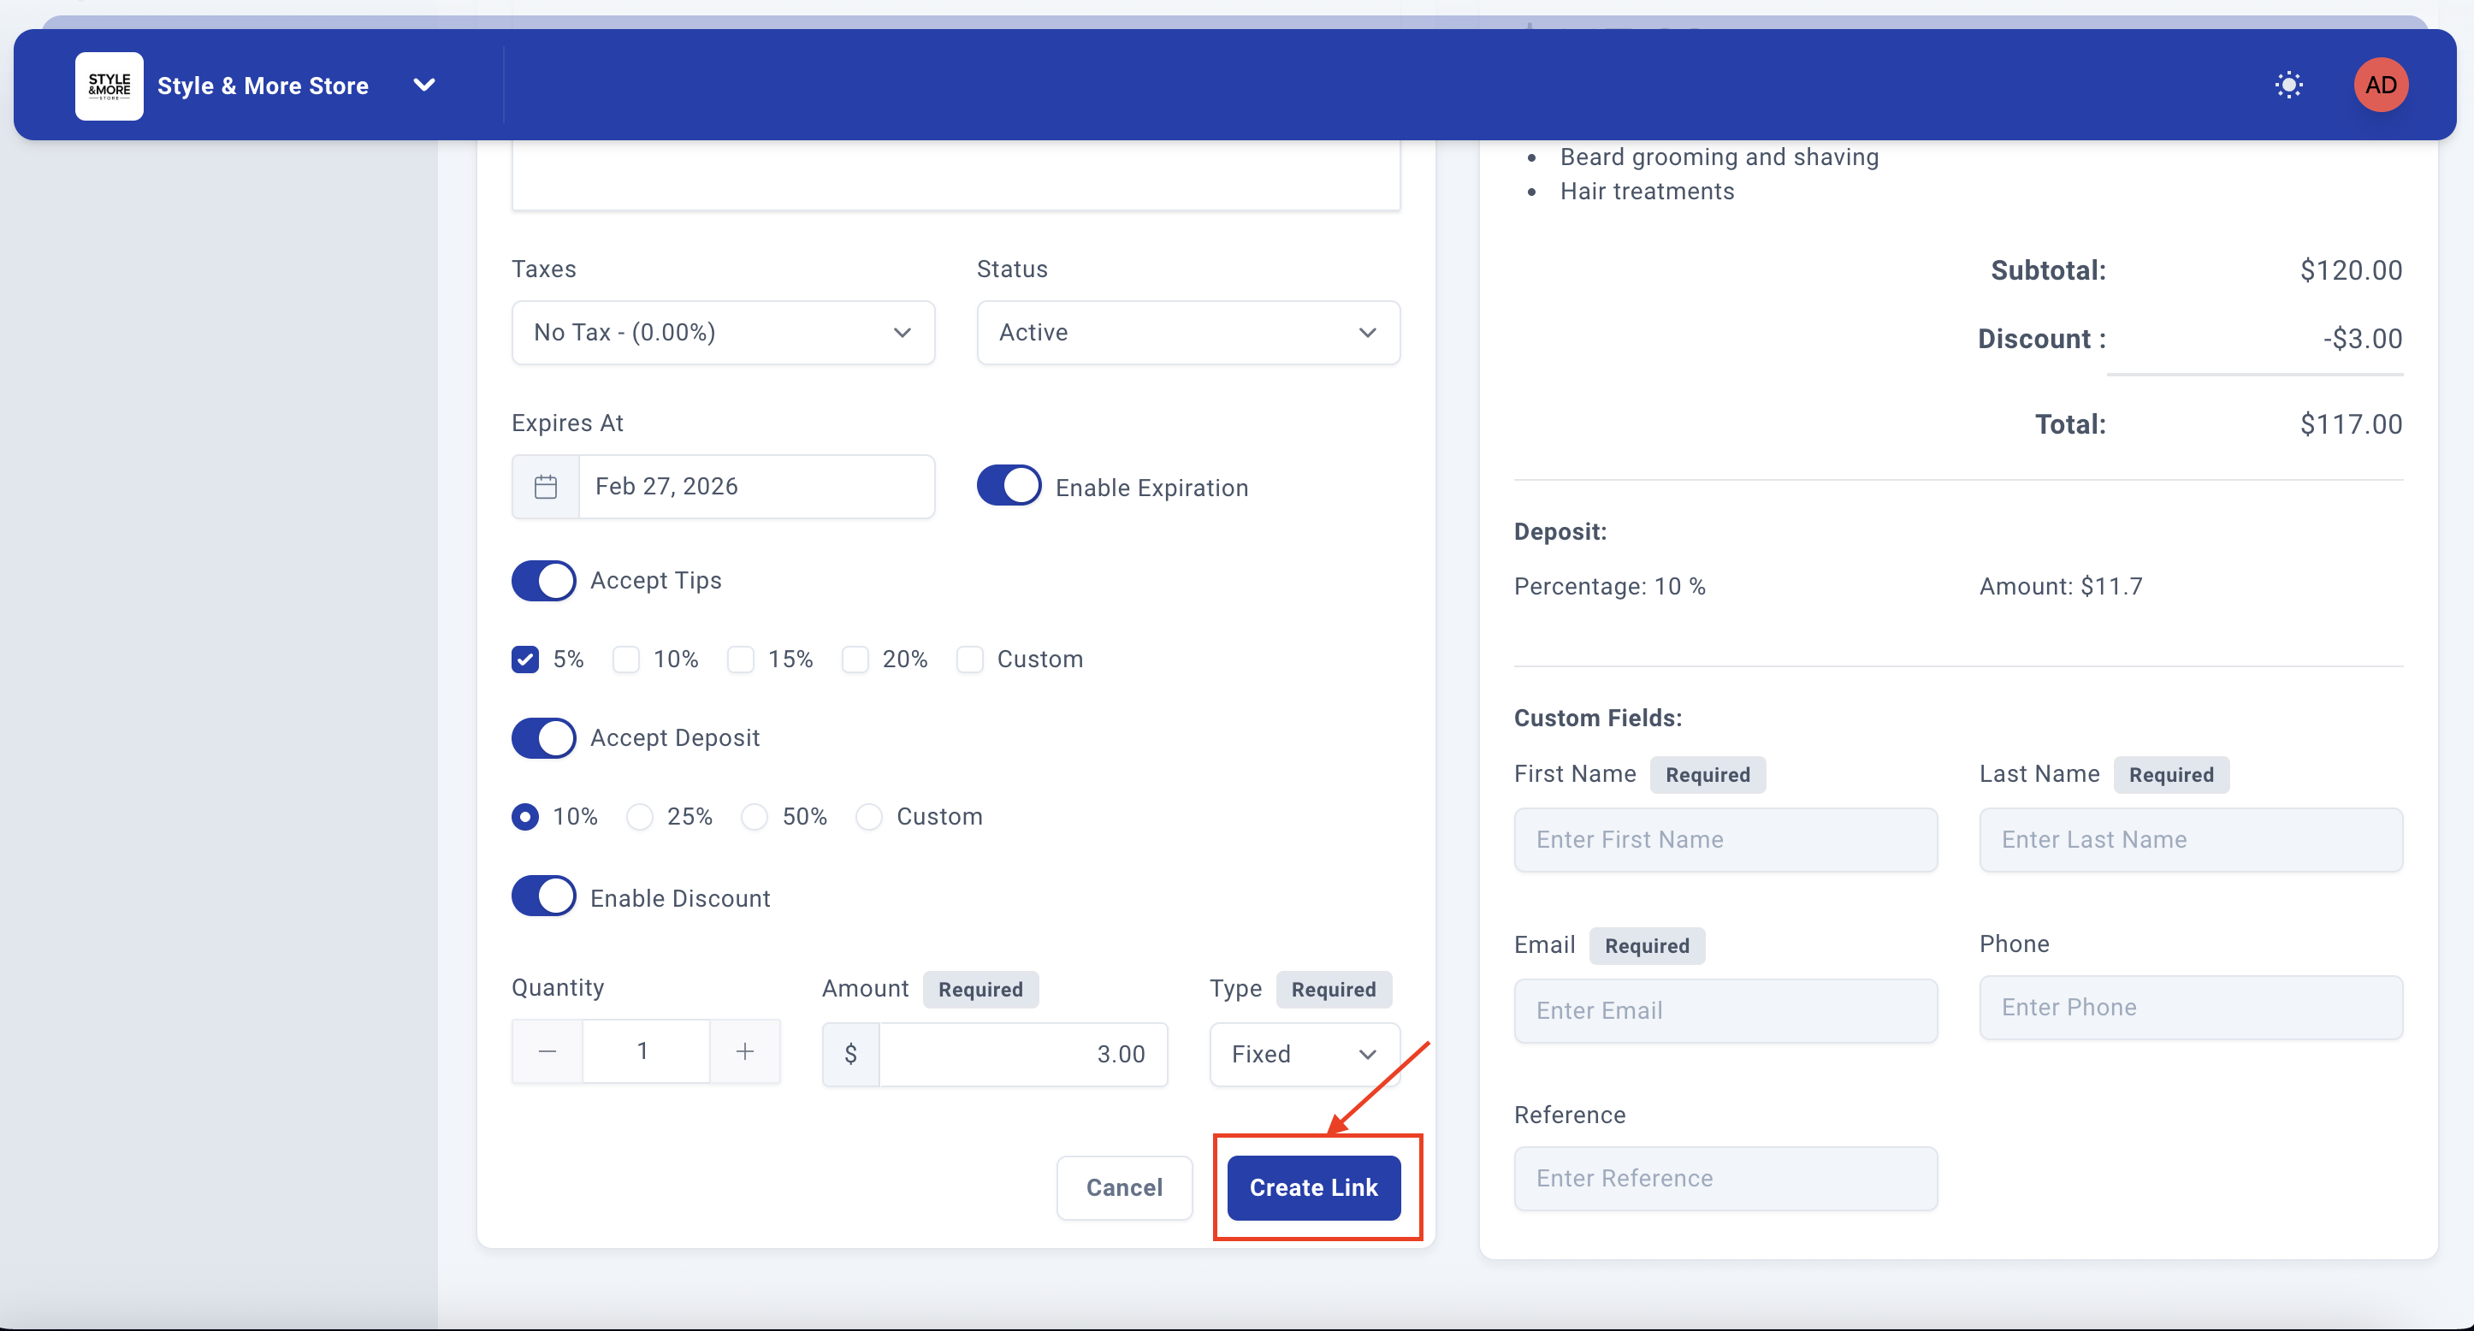The width and height of the screenshot is (2474, 1331).
Task: Turn off the Accept Tips toggle
Action: 543,581
